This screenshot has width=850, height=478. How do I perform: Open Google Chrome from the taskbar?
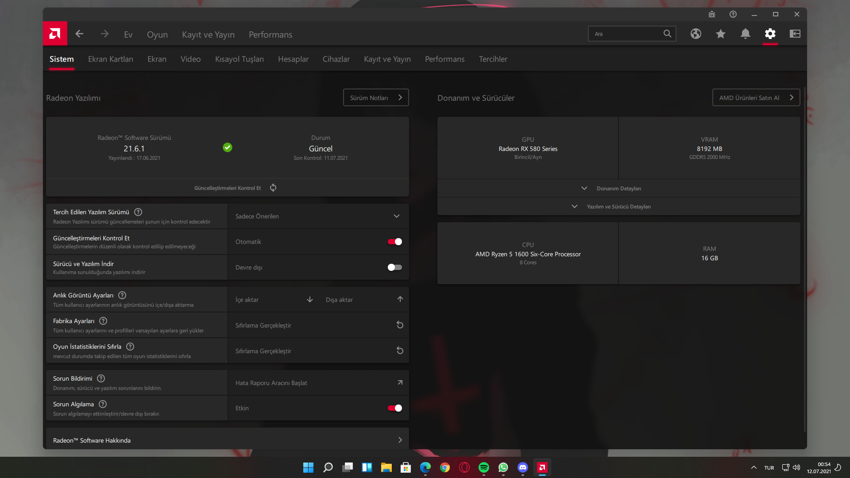click(x=445, y=467)
